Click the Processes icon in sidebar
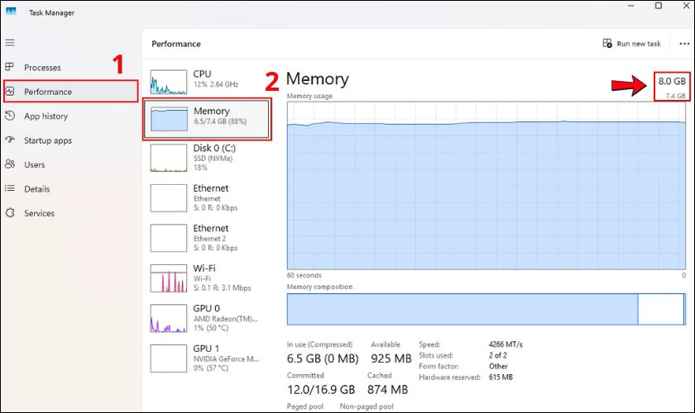695x413 pixels. point(10,67)
